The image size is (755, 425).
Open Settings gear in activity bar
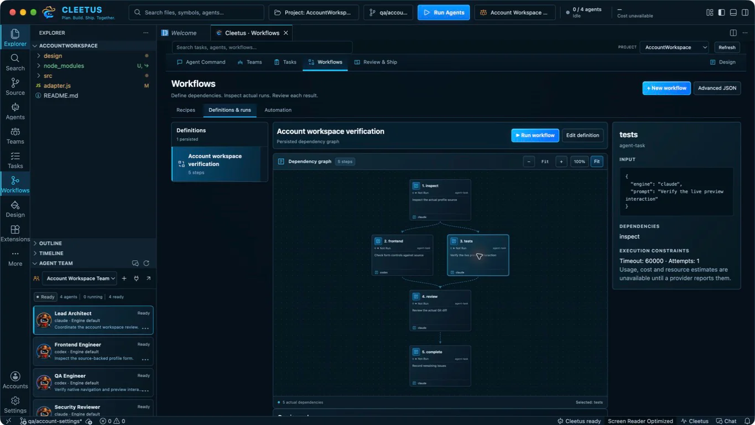(15, 404)
